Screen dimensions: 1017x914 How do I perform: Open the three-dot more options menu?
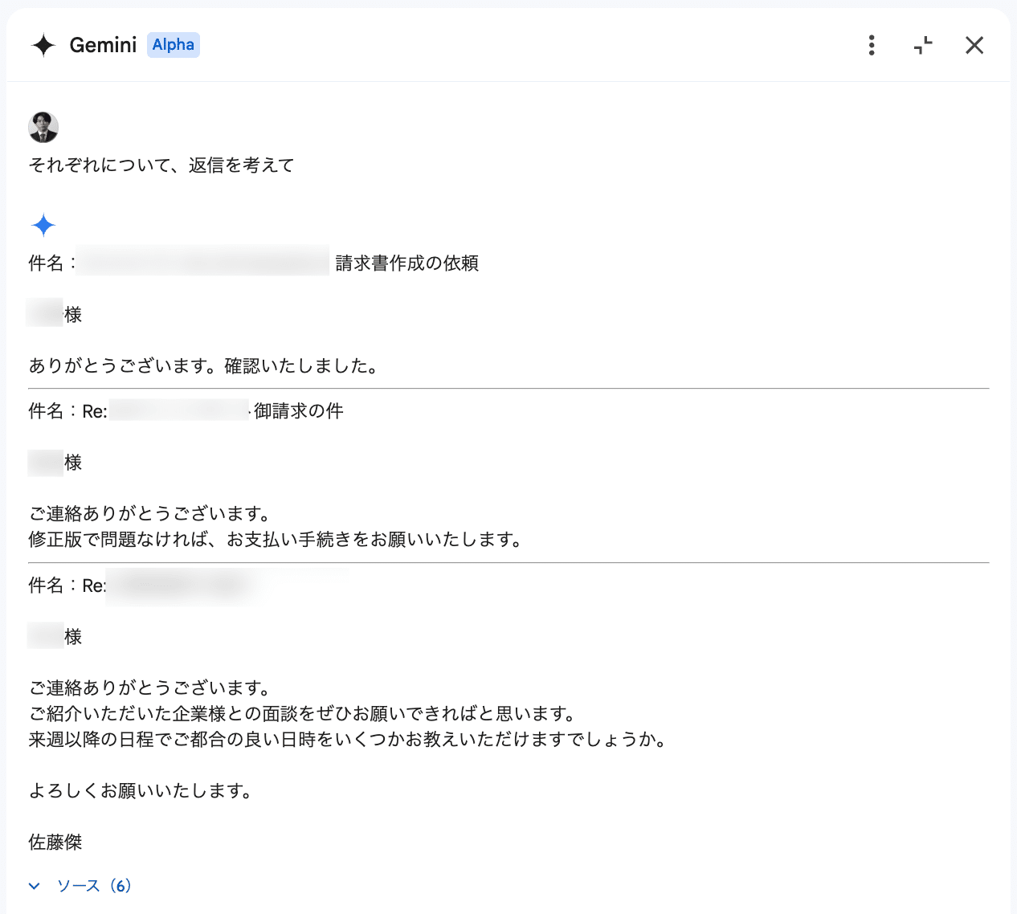pos(872,45)
